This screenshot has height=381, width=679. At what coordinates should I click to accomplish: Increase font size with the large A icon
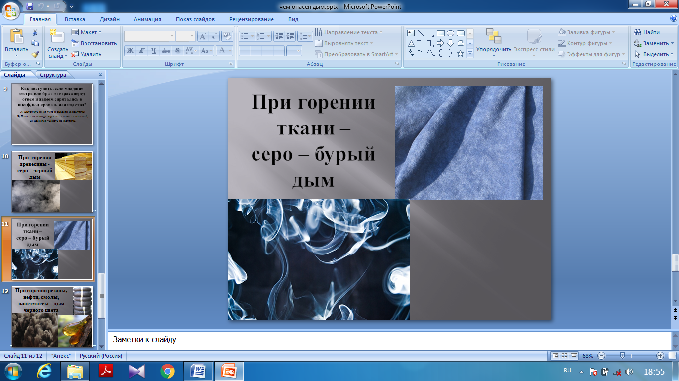[203, 36]
